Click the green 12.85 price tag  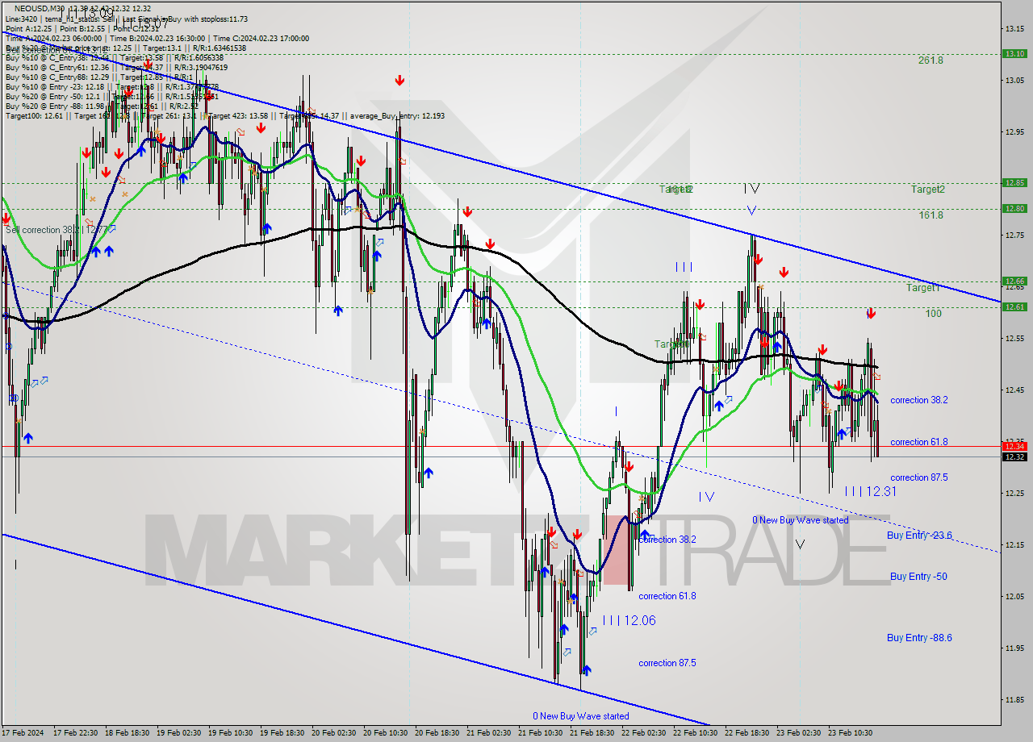click(x=1014, y=182)
